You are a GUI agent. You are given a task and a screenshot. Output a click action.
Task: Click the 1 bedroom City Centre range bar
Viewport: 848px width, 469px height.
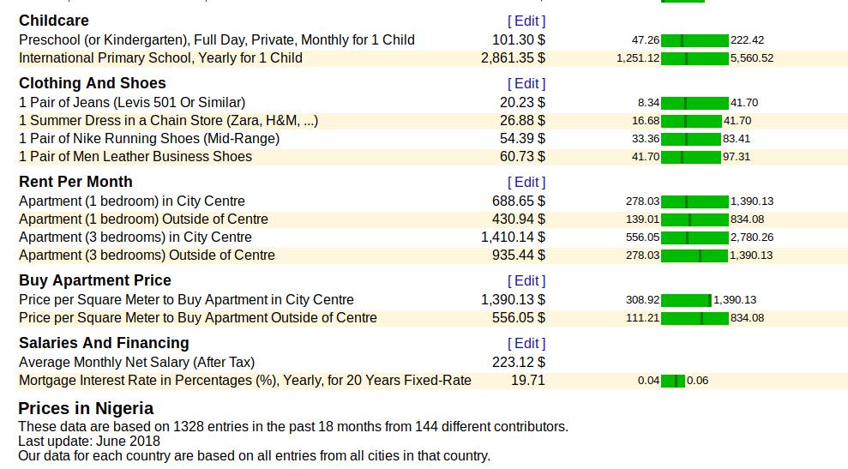click(x=695, y=201)
